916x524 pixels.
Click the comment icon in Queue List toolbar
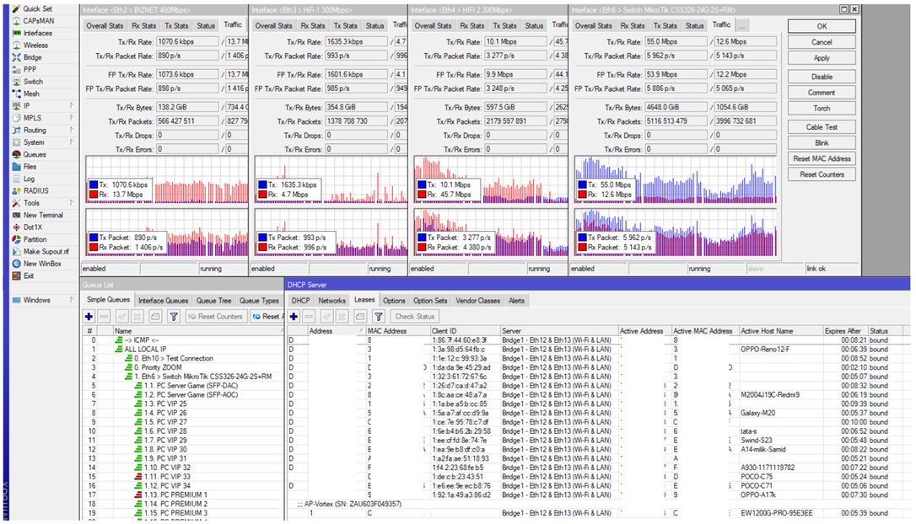(155, 316)
